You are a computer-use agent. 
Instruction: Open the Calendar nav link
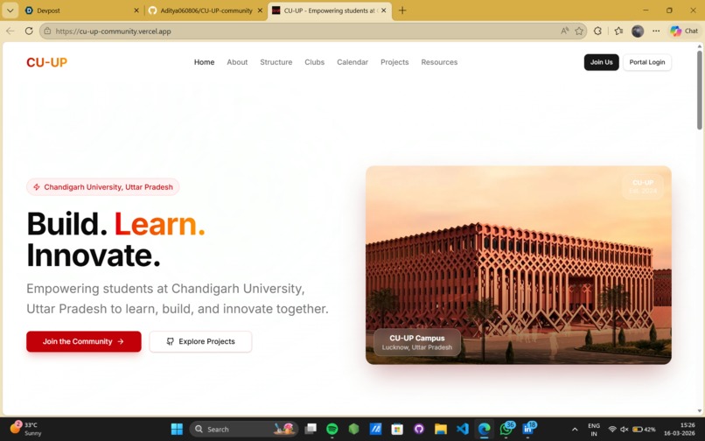352,62
